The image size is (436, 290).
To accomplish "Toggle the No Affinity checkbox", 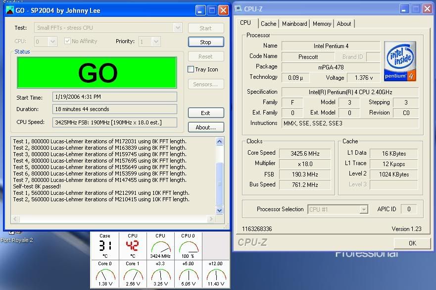I will (x=67, y=41).
